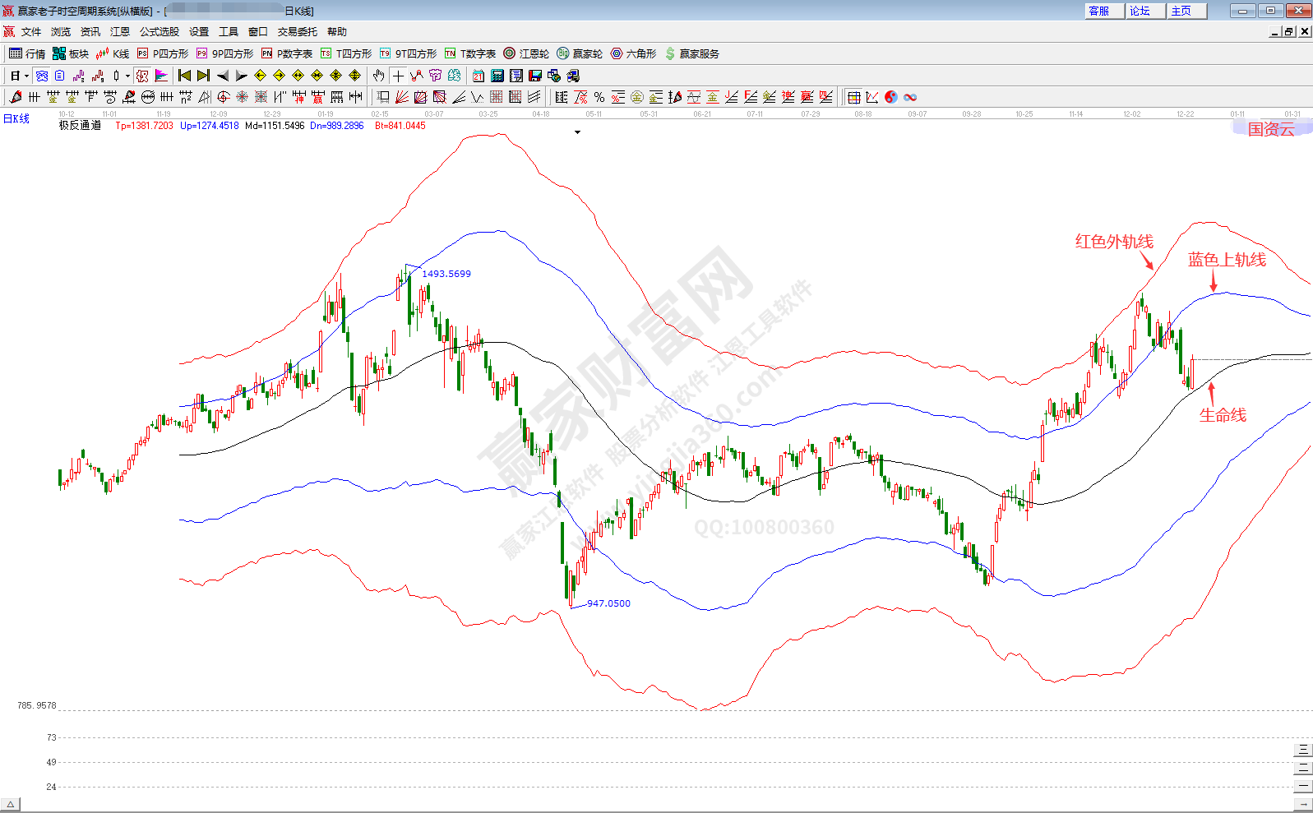
Task: Click the 客服 customer service button
Action: click(x=1103, y=11)
